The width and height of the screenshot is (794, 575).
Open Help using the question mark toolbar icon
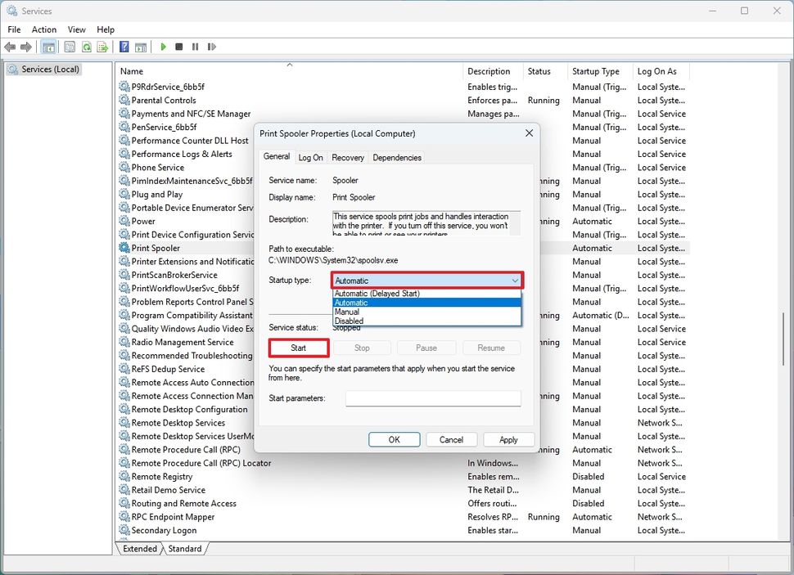point(124,47)
